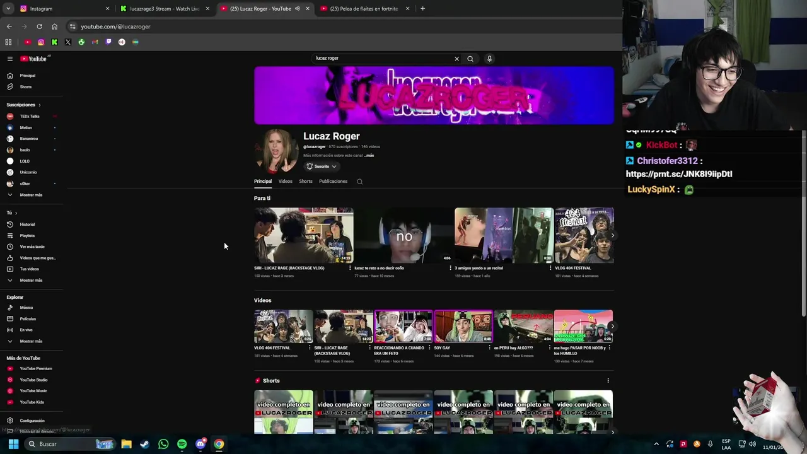
Task: Mute the Lucaz Roger tab audio icon
Action: click(298, 9)
